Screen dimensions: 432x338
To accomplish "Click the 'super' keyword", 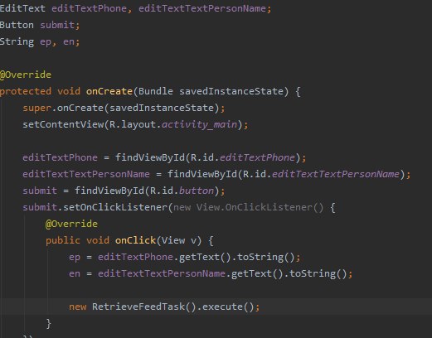I will 37,108.
